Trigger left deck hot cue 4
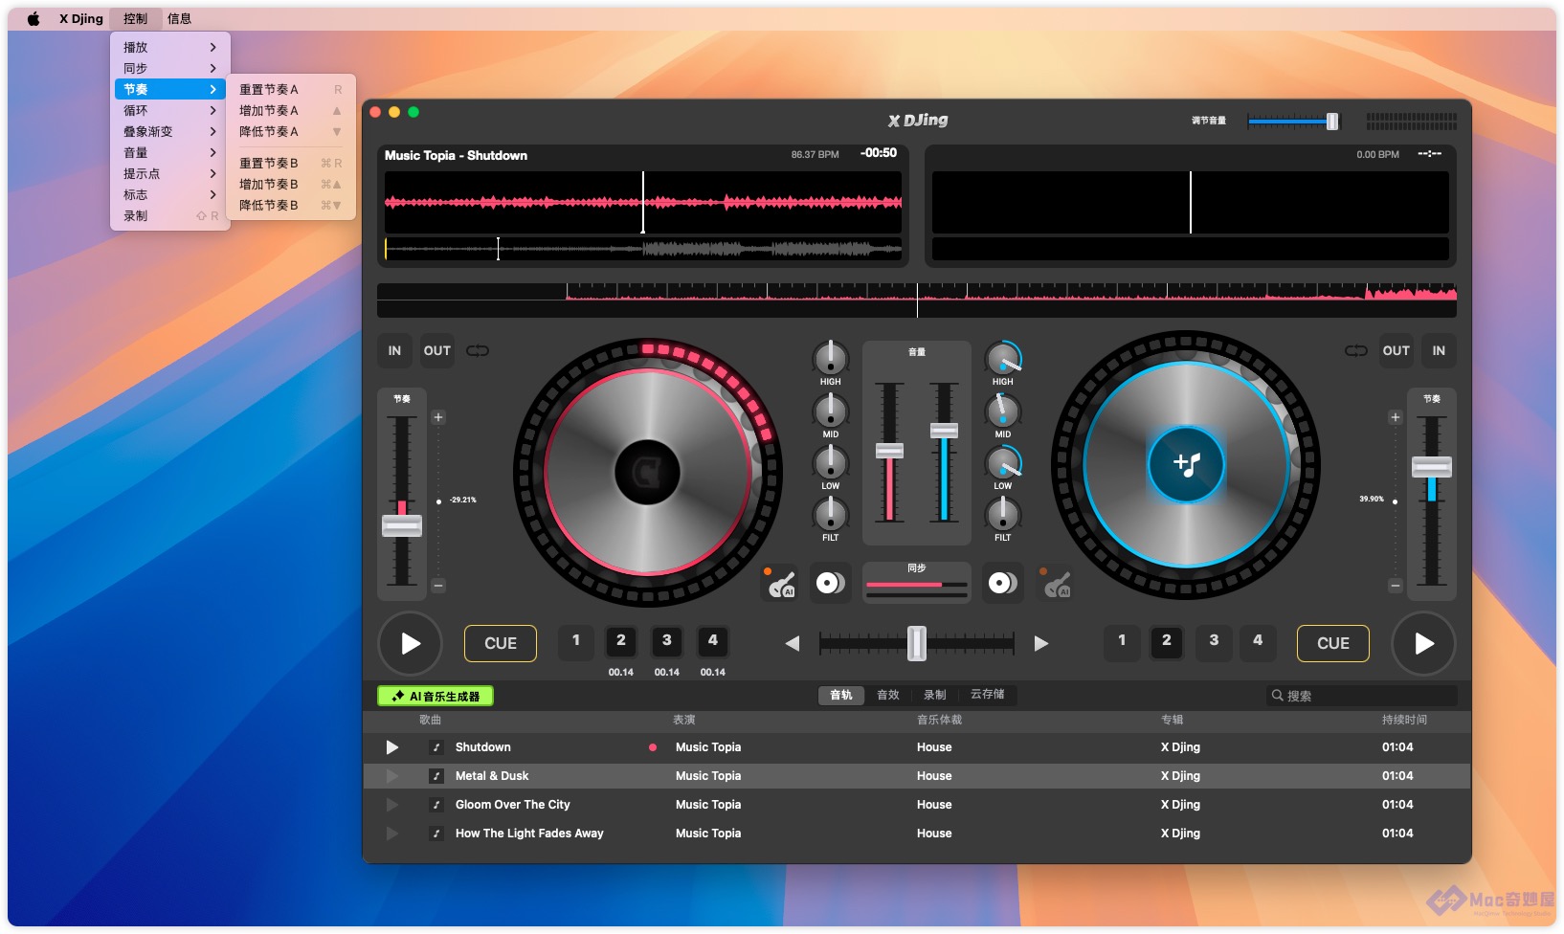The height and width of the screenshot is (934, 1564). pos(713,641)
